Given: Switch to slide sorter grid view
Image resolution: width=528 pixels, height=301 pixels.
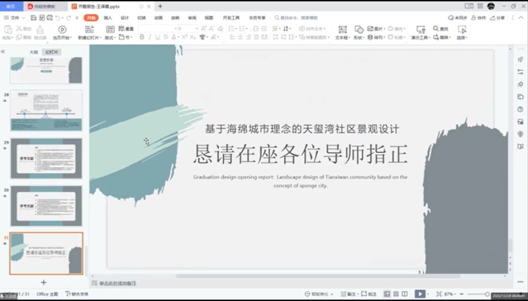Looking at the screenshot, I should click(x=396, y=294).
